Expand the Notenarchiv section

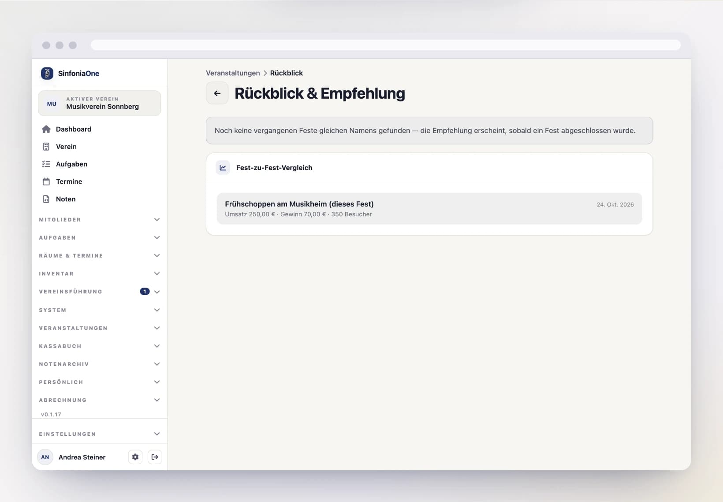pos(100,364)
